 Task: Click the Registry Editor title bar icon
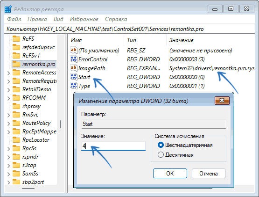click(x=8, y=9)
